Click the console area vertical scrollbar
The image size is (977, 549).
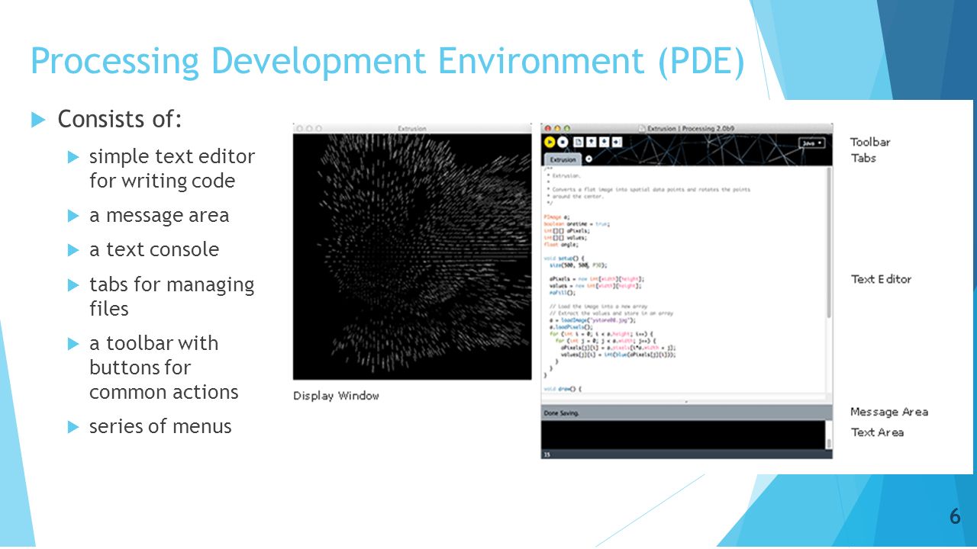tap(829, 435)
